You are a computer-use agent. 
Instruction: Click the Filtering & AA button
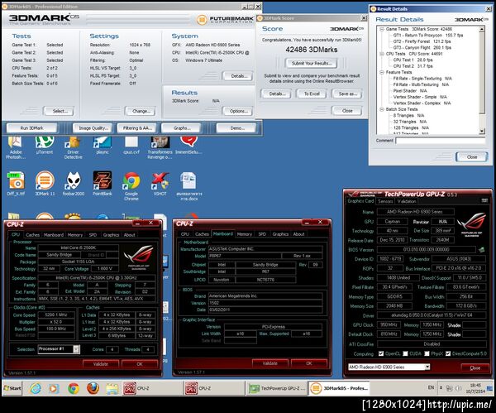click(137, 128)
